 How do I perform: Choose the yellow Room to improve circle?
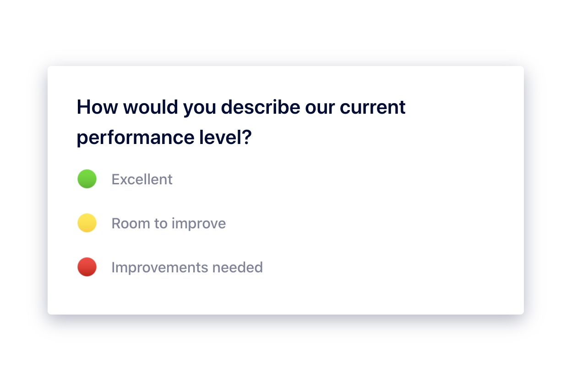click(87, 223)
